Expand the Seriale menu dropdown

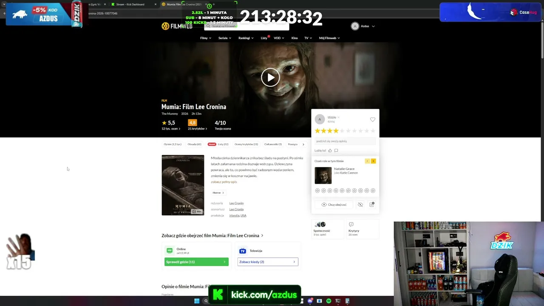225,38
